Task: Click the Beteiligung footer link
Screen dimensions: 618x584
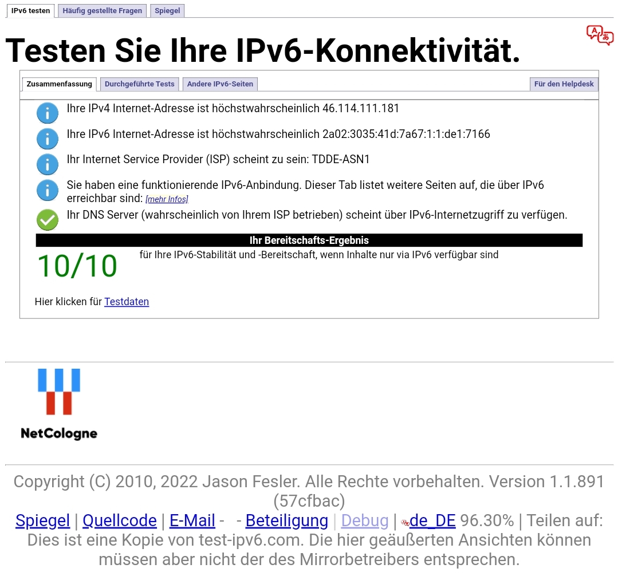Action: [x=286, y=520]
